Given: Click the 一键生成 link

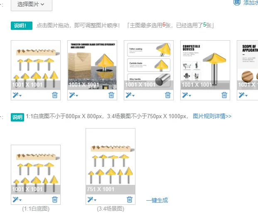Looking at the screenshot, I should 157,200.
